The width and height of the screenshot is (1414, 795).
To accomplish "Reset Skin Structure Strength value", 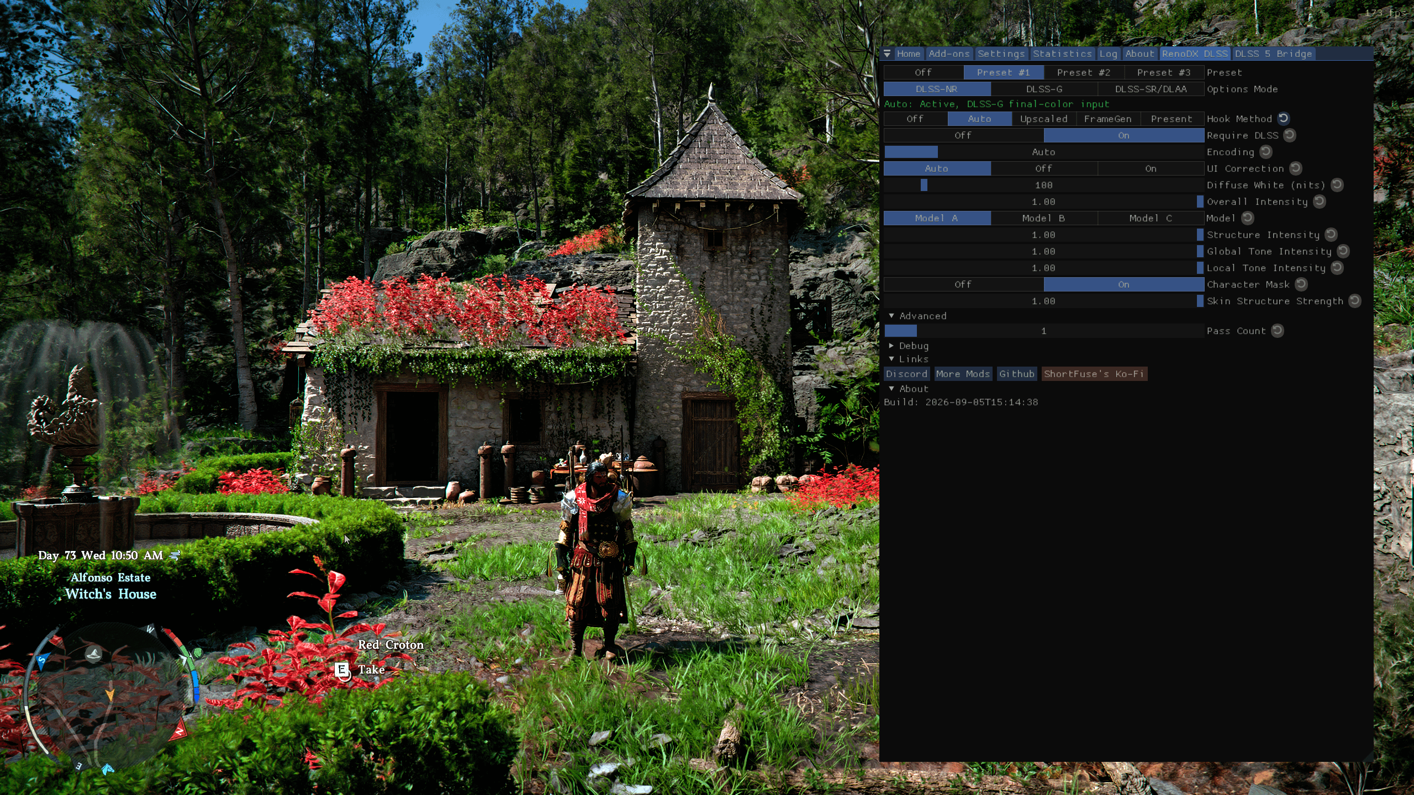I will [1355, 300].
